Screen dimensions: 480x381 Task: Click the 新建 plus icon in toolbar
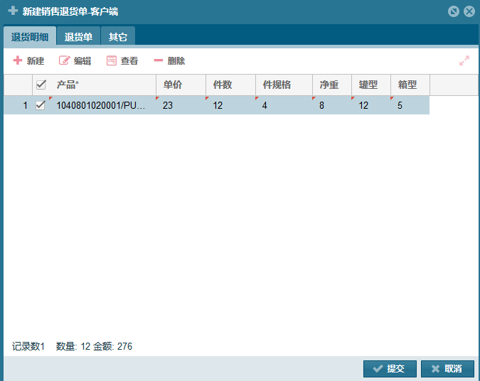point(18,61)
